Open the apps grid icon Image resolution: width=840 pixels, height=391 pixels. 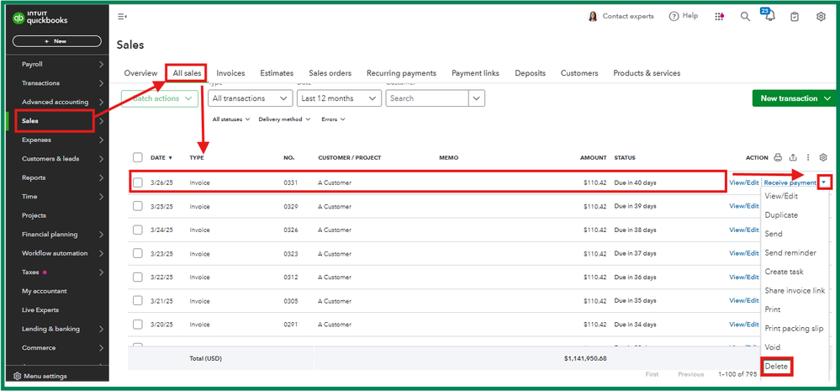(x=720, y=17)
